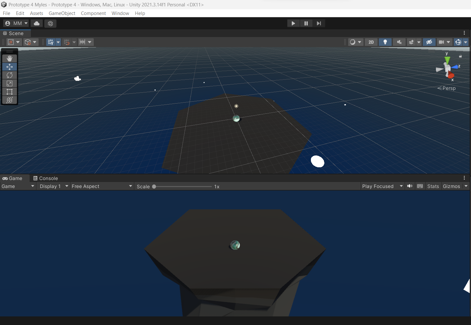Toggle 2D view mode in Scene view
Image resolution: width=471 pixels, height=325 pixels.
click(x=371, y=42)
